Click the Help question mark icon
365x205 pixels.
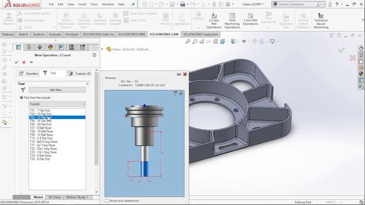[x=337, y=4]
